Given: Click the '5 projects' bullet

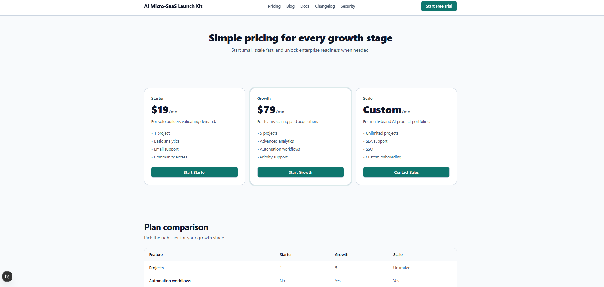Looking at the screenshot, I should point(267,133).
